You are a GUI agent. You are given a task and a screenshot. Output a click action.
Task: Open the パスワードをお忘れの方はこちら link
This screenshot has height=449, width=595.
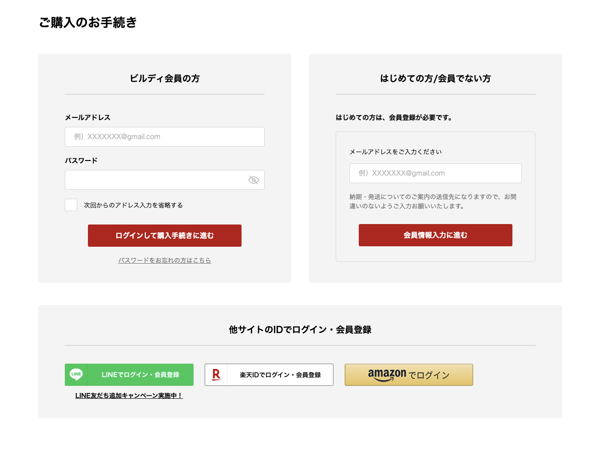click(164, 261)
